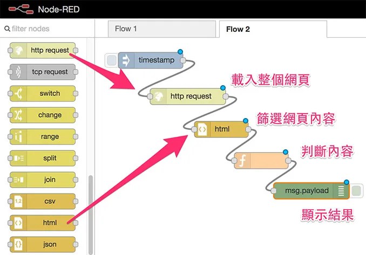Click the output port of canvas html node
This screenshot has width=366, height=255.
click(x=248, y=129)
